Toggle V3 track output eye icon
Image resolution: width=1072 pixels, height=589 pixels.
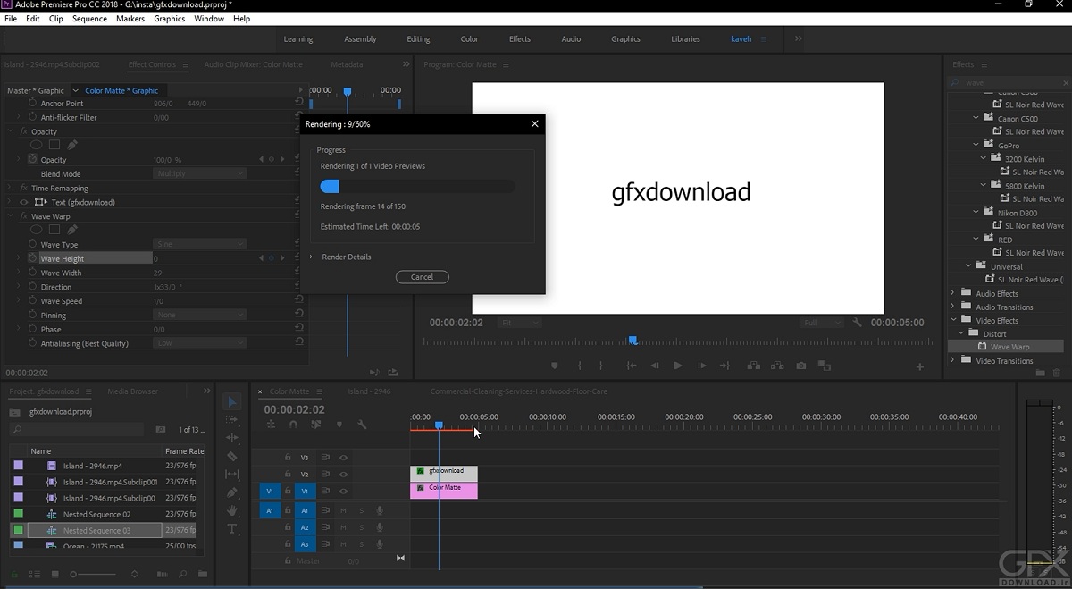tap(343, 458)
